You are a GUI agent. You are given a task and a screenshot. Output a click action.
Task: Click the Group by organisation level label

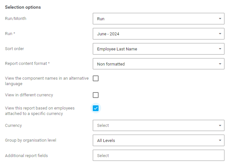coord(31,140)
